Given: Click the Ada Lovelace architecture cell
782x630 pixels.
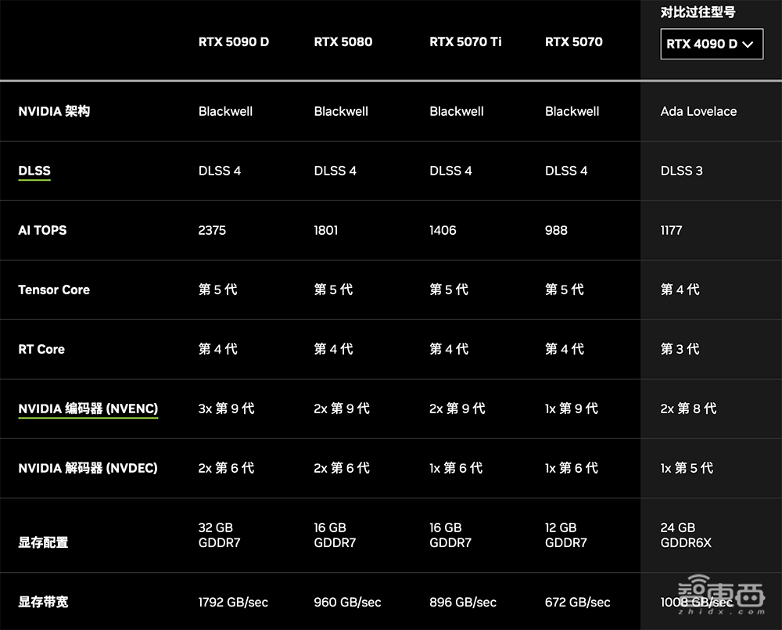Looking at the screenshot, I should 698,111.
